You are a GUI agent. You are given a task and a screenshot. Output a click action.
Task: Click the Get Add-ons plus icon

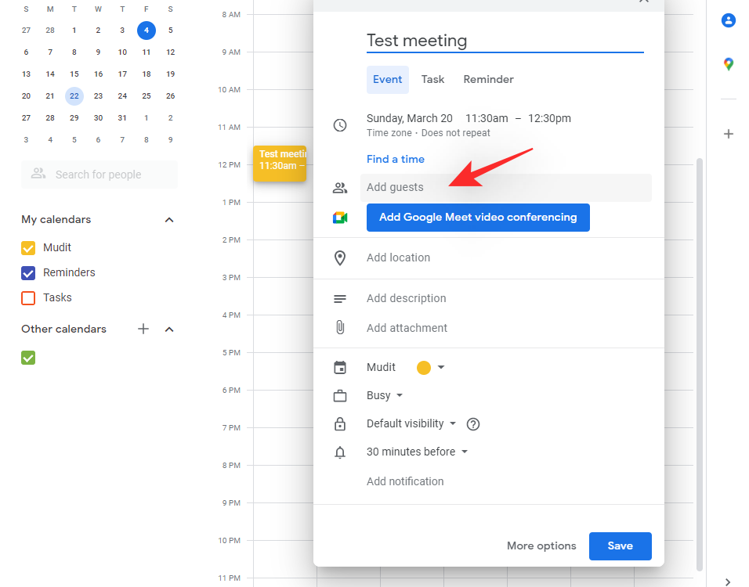pyautogui.click(x=729, y=134)
